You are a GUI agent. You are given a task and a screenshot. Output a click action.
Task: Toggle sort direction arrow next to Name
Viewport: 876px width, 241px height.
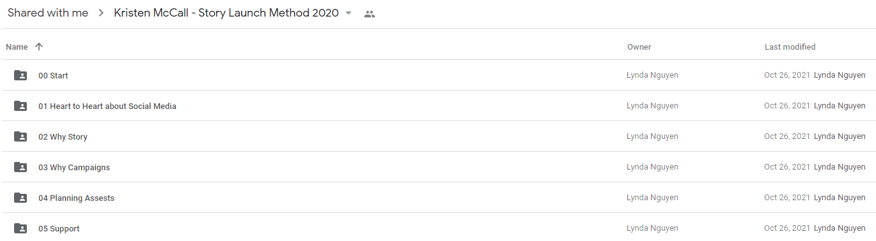pyautogui.click(x=39, y=47)
